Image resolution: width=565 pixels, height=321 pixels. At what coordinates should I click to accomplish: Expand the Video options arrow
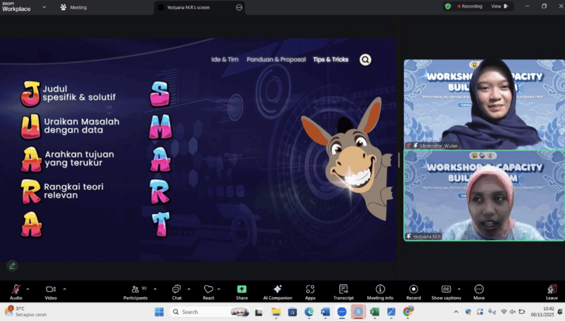pyautogui.click(x=64, y=289)
